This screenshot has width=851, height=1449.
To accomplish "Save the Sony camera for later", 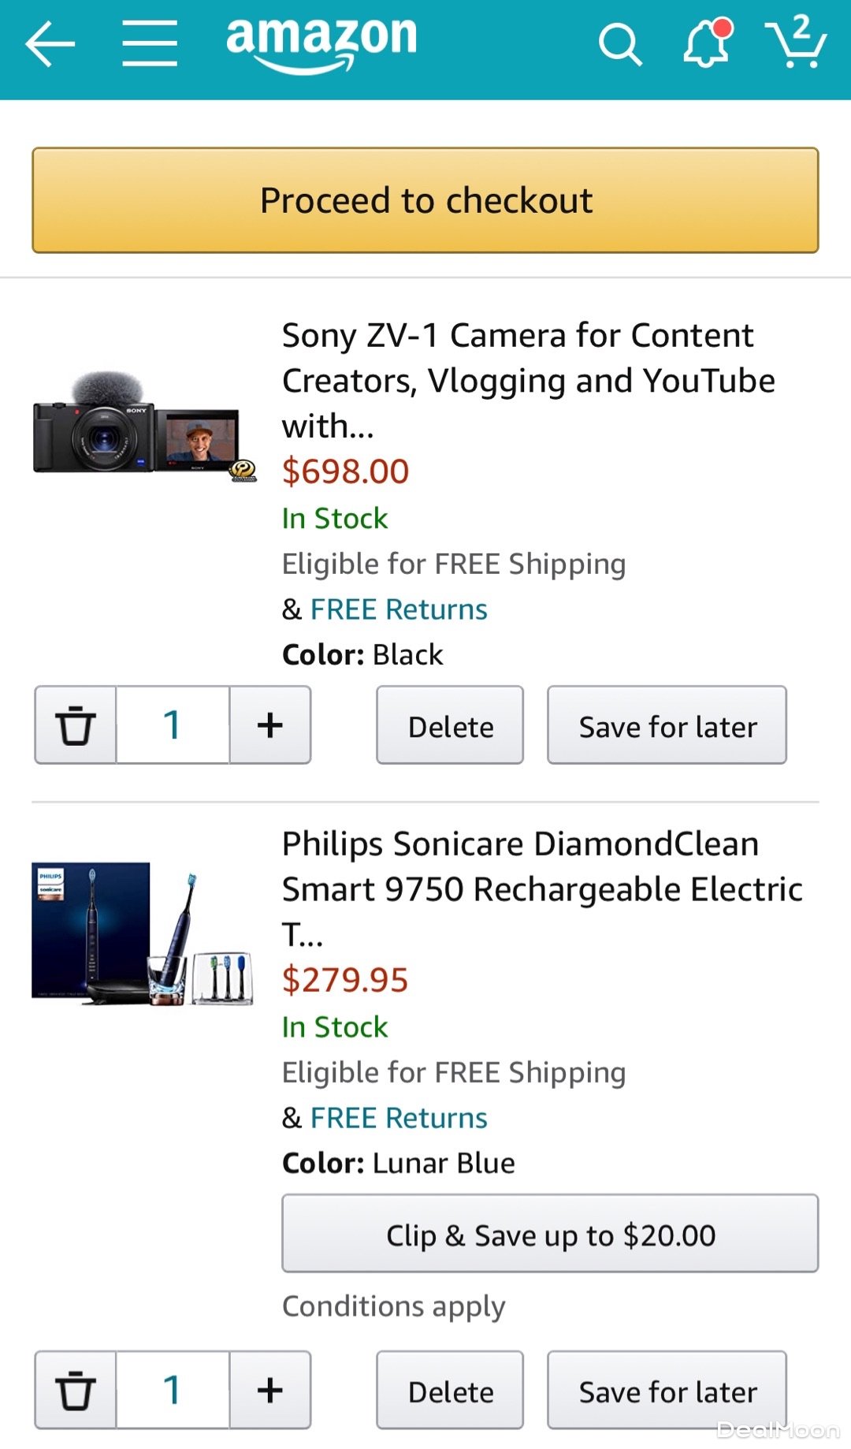I will point(667,725).
